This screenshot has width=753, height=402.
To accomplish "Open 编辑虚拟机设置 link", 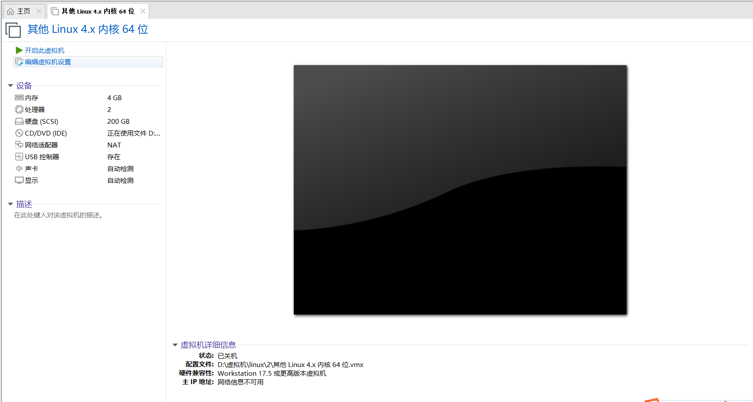I will tap(48, 62).
